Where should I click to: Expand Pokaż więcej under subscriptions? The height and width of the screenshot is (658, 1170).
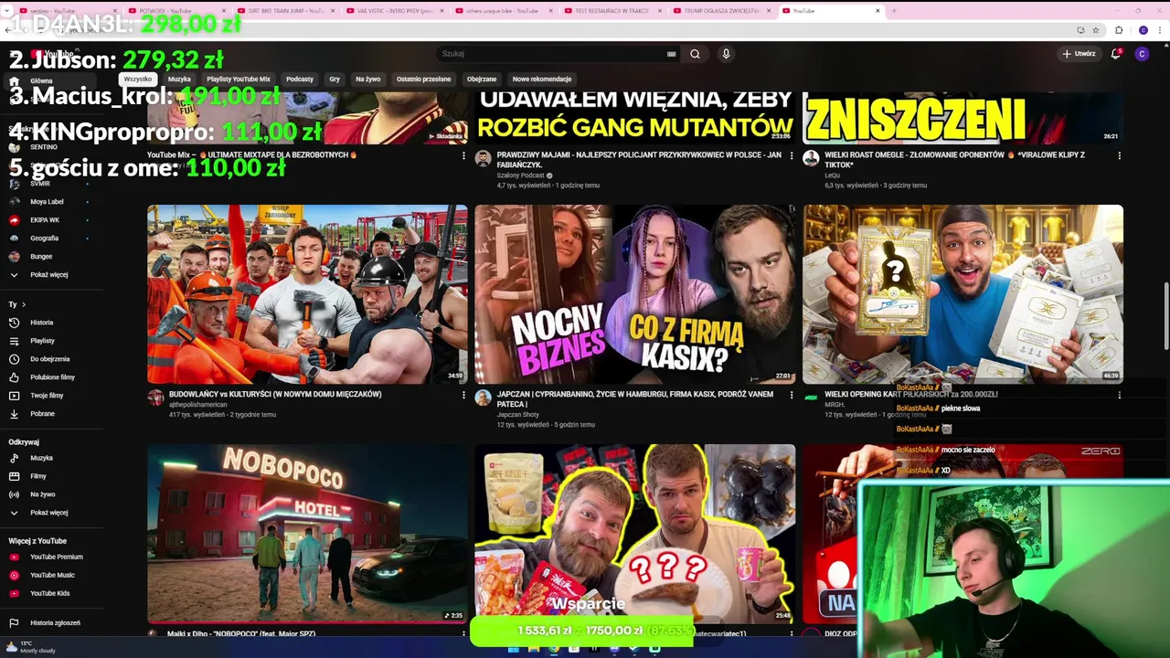tap(48, 275)
